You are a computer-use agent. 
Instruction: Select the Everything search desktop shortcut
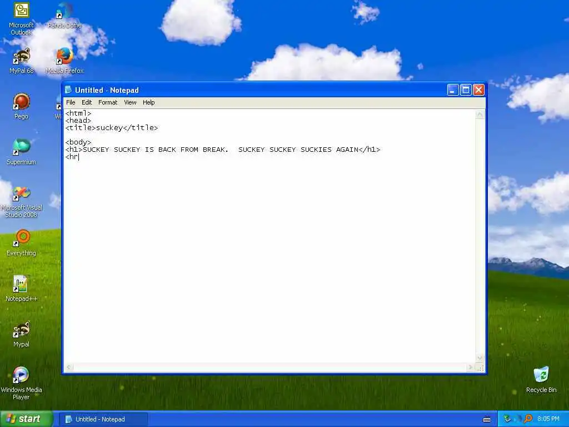coord(22,243)
